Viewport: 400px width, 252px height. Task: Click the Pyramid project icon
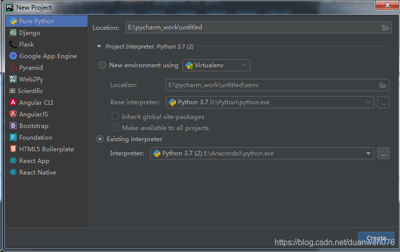[13, 67]
